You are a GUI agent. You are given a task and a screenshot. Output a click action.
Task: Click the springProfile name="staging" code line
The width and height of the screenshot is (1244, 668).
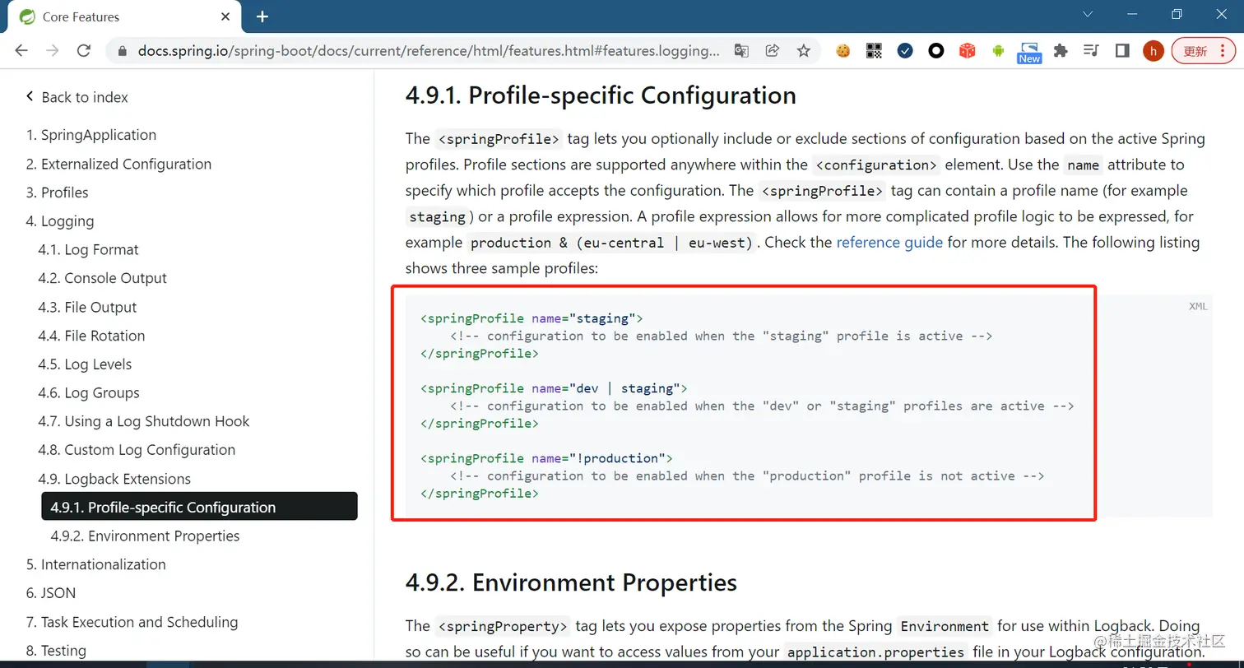pyautogui.click(x=531, y=318)
